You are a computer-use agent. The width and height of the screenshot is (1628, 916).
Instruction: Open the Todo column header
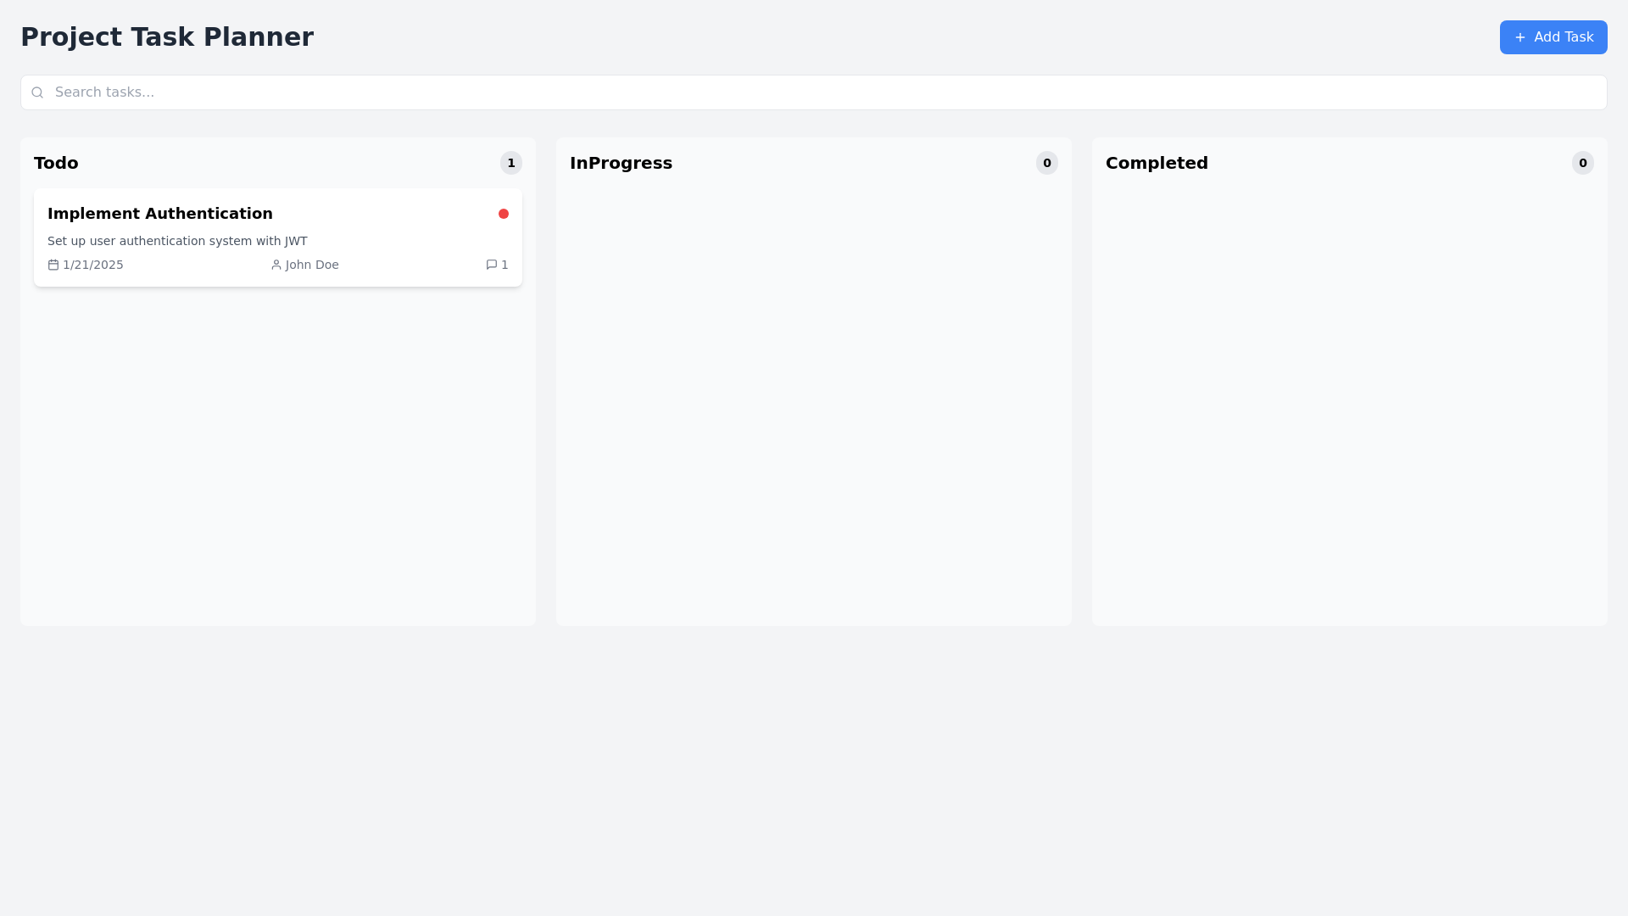point(56,163)
